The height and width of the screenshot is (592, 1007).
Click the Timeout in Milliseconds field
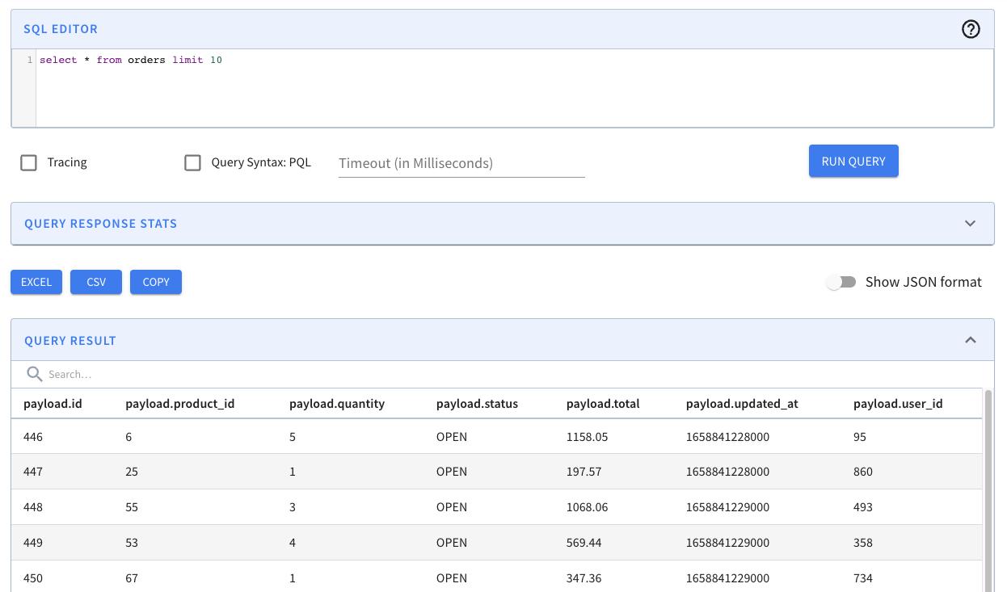point(461,163)
